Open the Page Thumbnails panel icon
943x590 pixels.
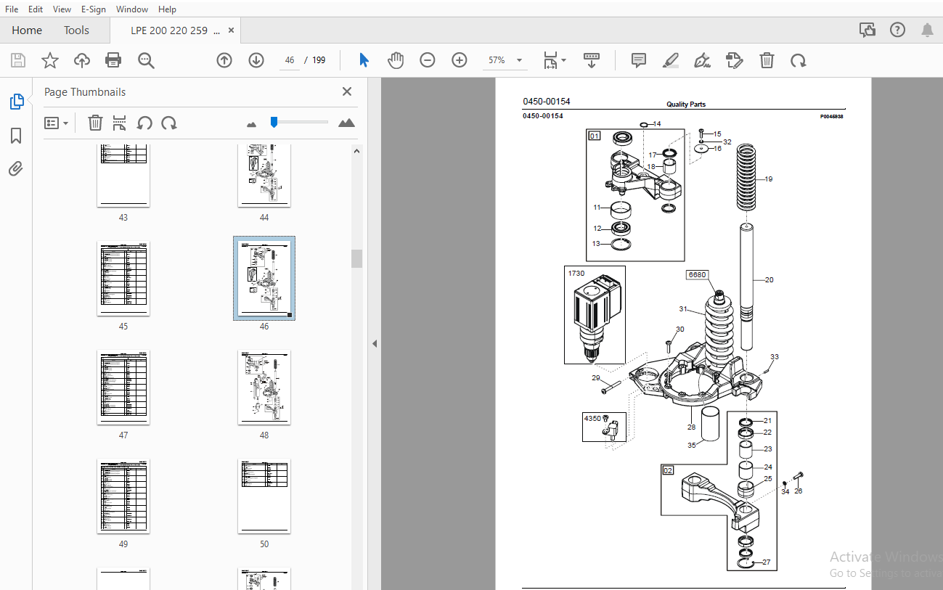[16, 102]
